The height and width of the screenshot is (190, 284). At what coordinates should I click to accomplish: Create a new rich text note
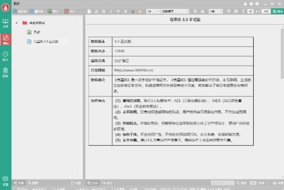coord(37,11)
